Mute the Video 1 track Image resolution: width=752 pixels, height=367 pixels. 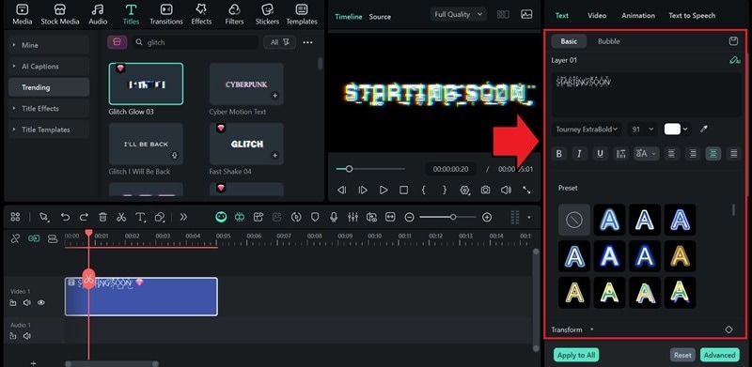point(27,303)
